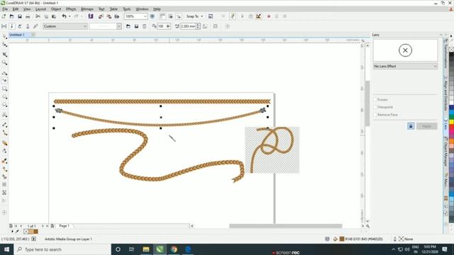Go to the next page using navigator arrow

point(43,226)
